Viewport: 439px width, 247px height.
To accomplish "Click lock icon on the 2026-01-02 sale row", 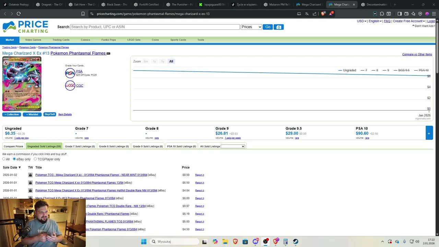I will coord(30,175).
